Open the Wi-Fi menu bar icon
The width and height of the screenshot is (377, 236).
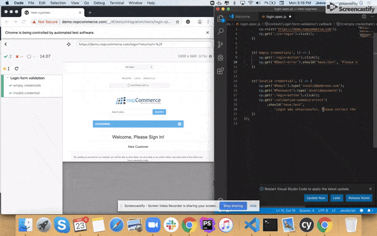coord(251,3)
